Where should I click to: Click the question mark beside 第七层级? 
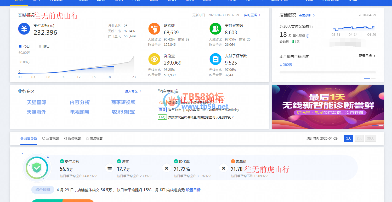[x=308, y=36]
